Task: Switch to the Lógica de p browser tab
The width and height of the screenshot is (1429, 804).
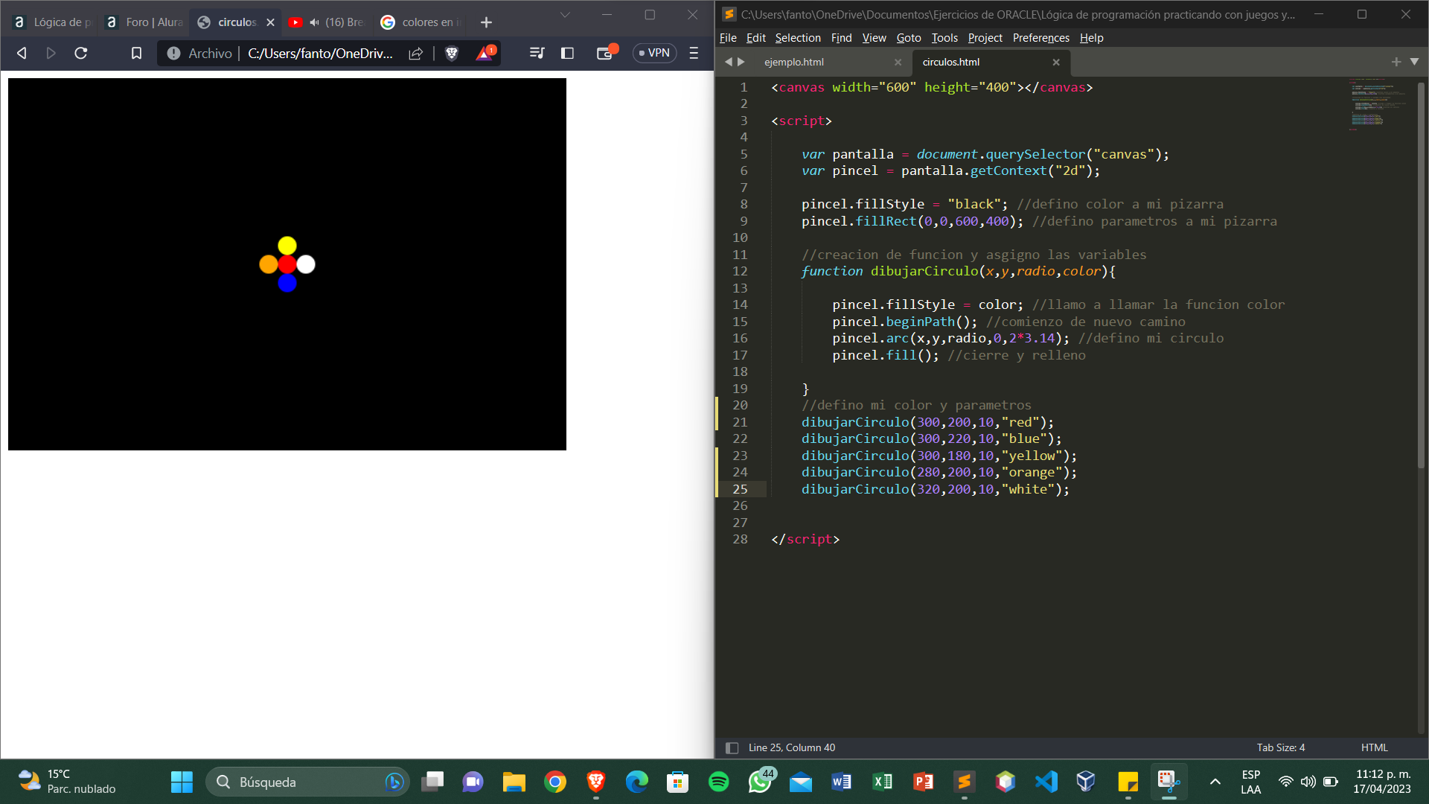Action: pos(52,22)
